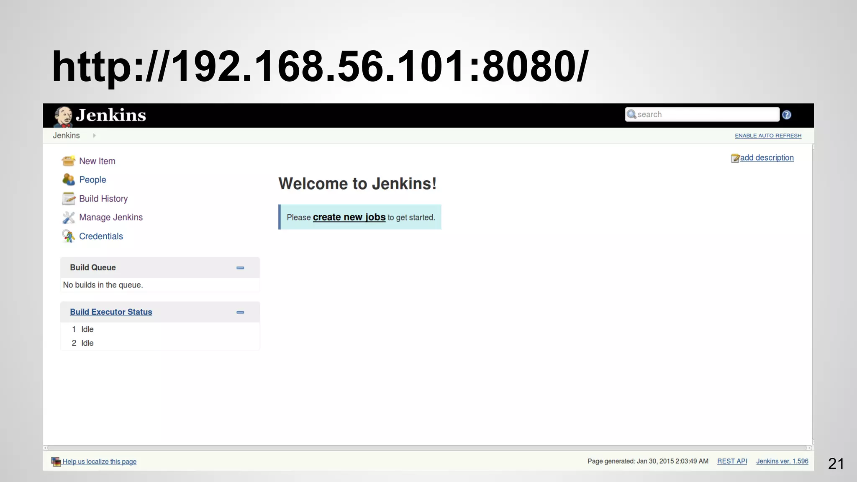Click the People icon in the sidebar

(68, 179)
